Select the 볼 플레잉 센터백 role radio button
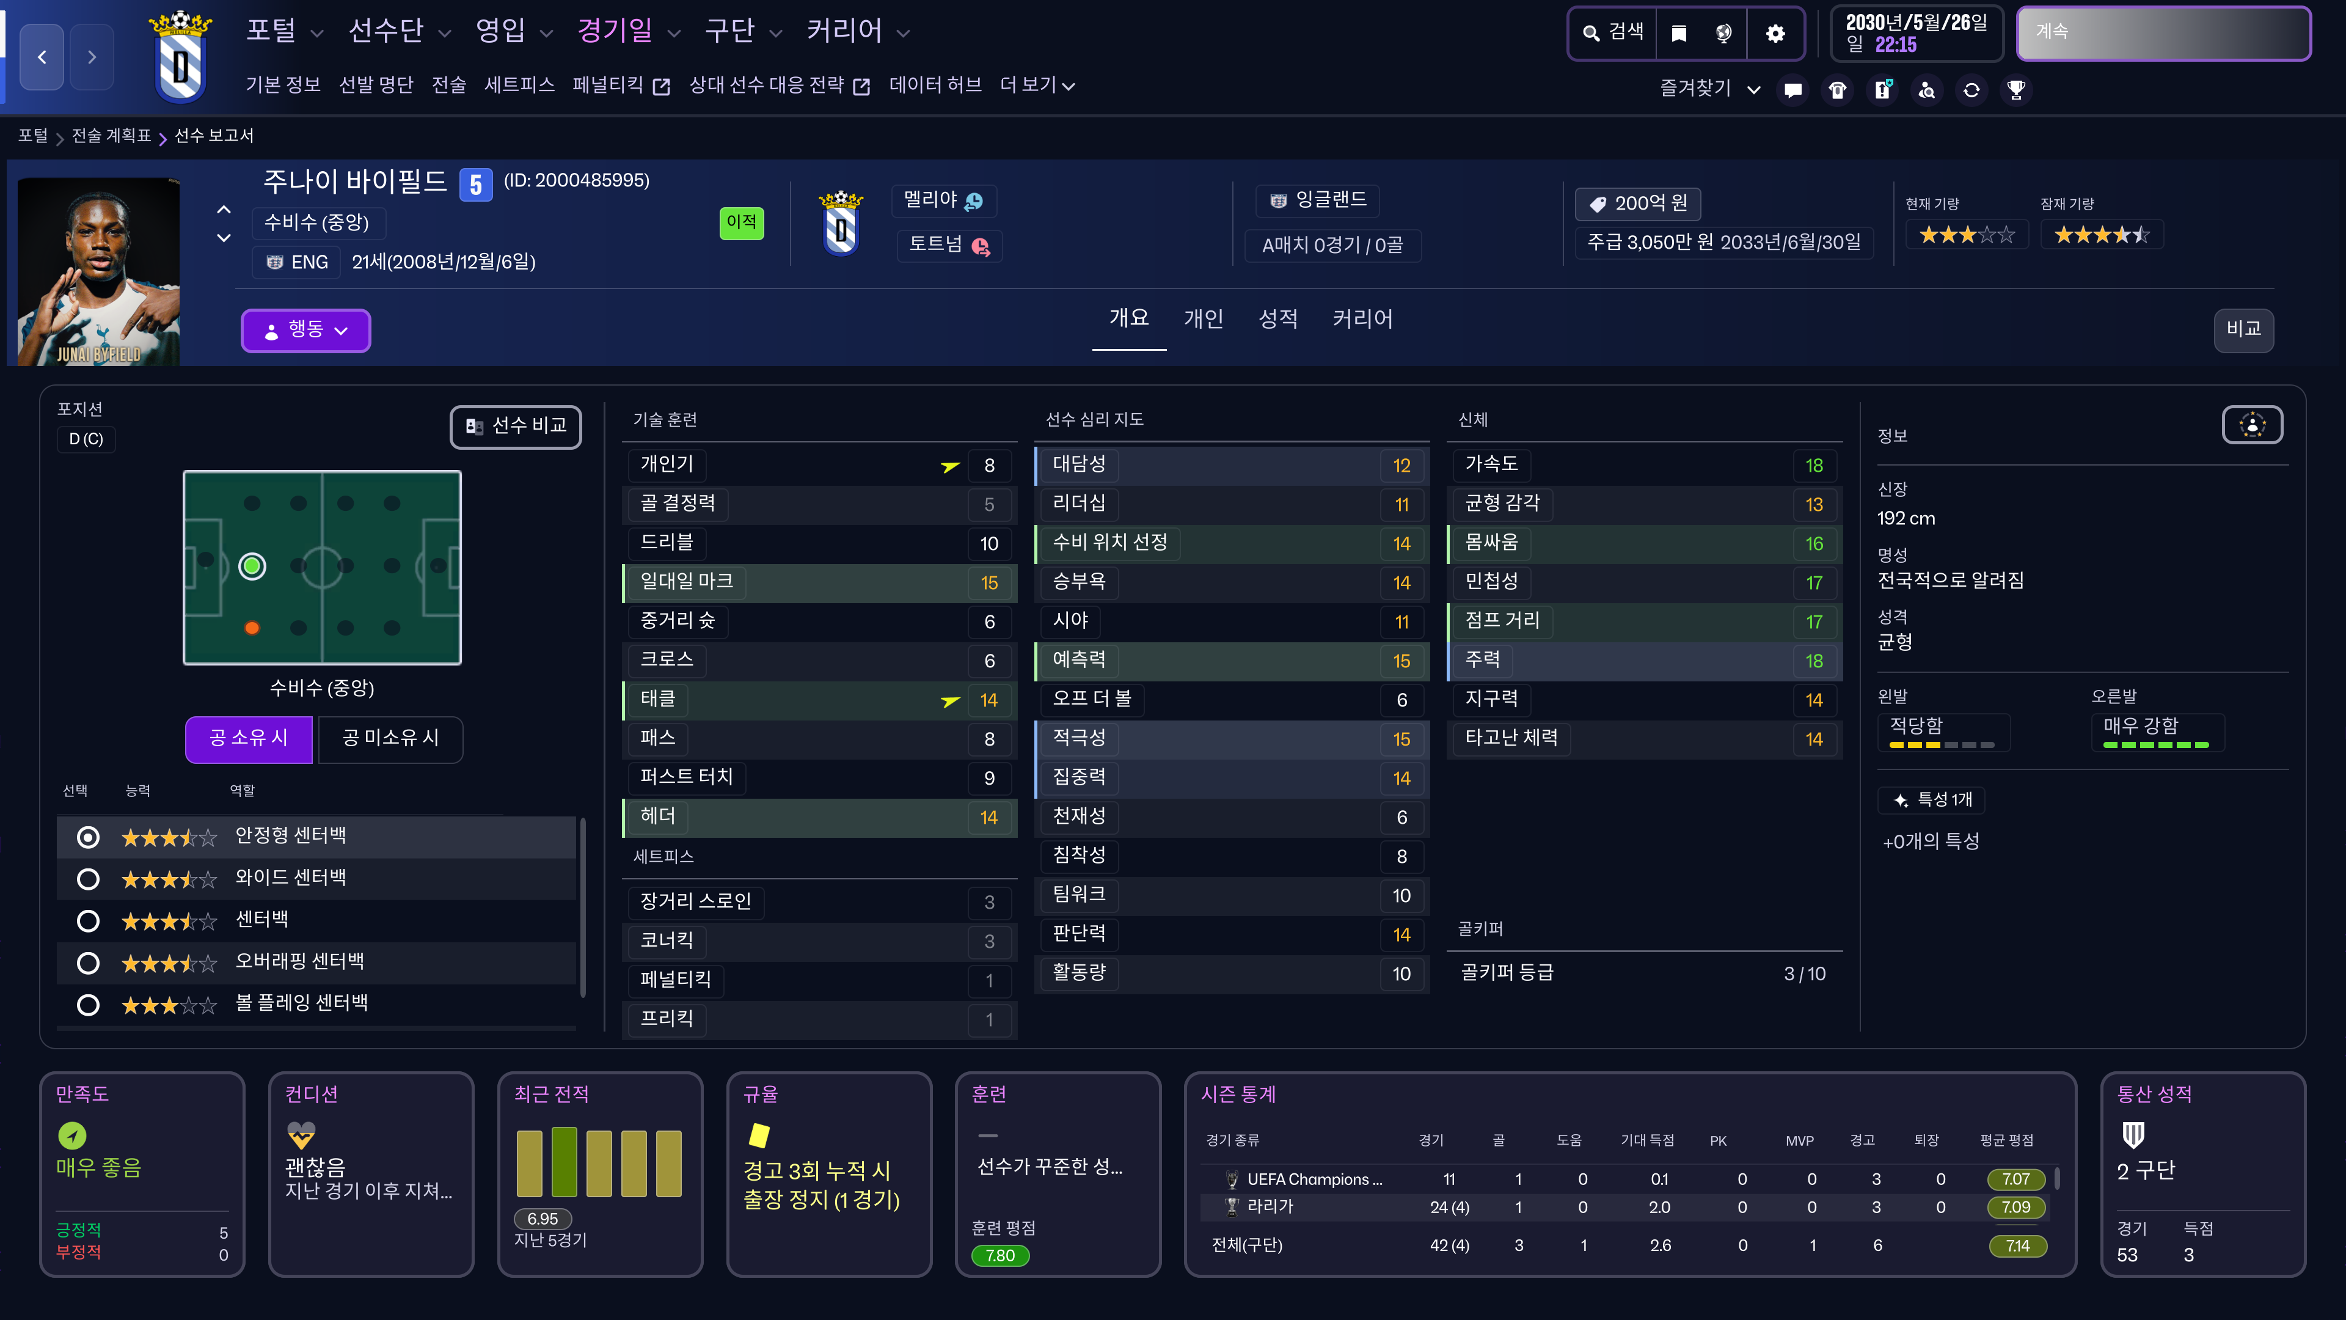Viewport: 2346px width, 1320px height. [89, 1005]
